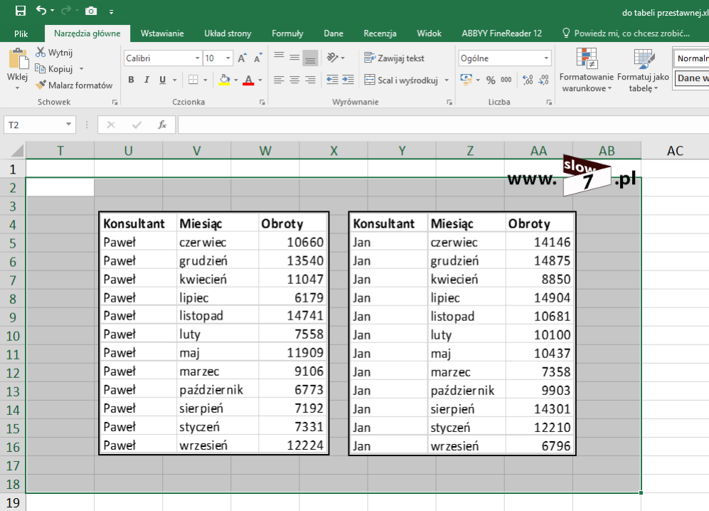Open Liczba dialog launcher
Viewport: 709px width, 511px height.
pyautogui.click(x=549, y=102)
